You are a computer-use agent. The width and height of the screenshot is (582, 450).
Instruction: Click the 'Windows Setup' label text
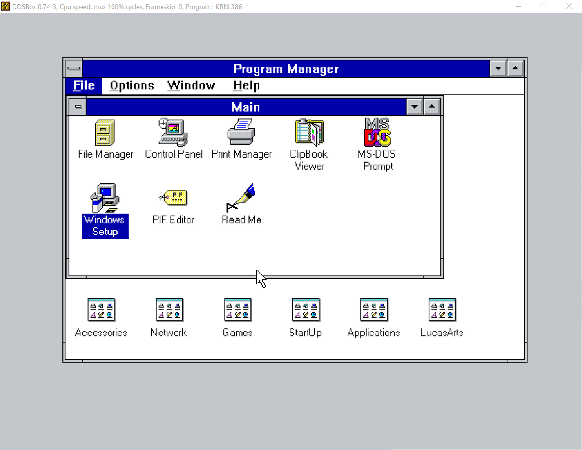[105, 226]
